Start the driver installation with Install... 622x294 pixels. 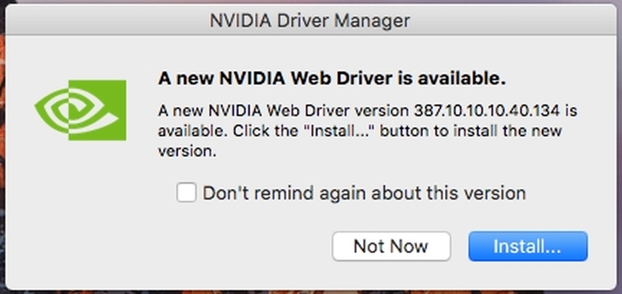(527, 246)
